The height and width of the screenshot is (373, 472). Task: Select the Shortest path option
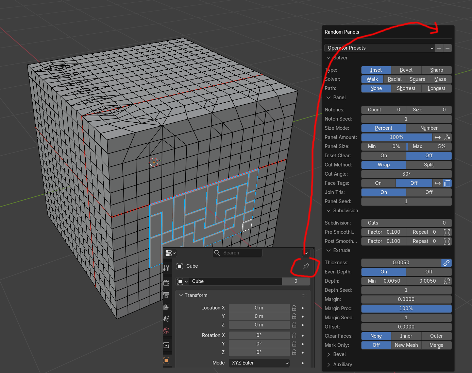[x=406, y=88]
